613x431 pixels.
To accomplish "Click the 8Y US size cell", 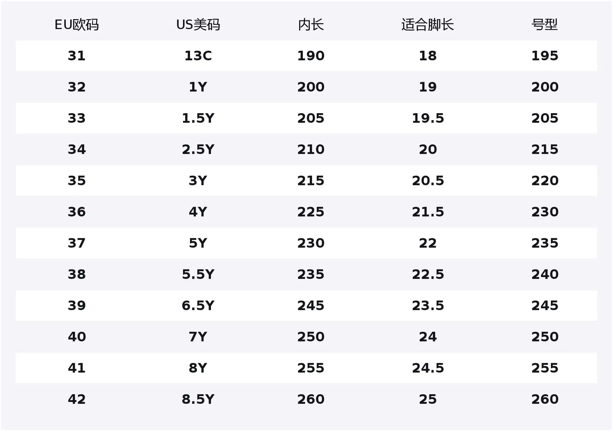I will 198,368.
